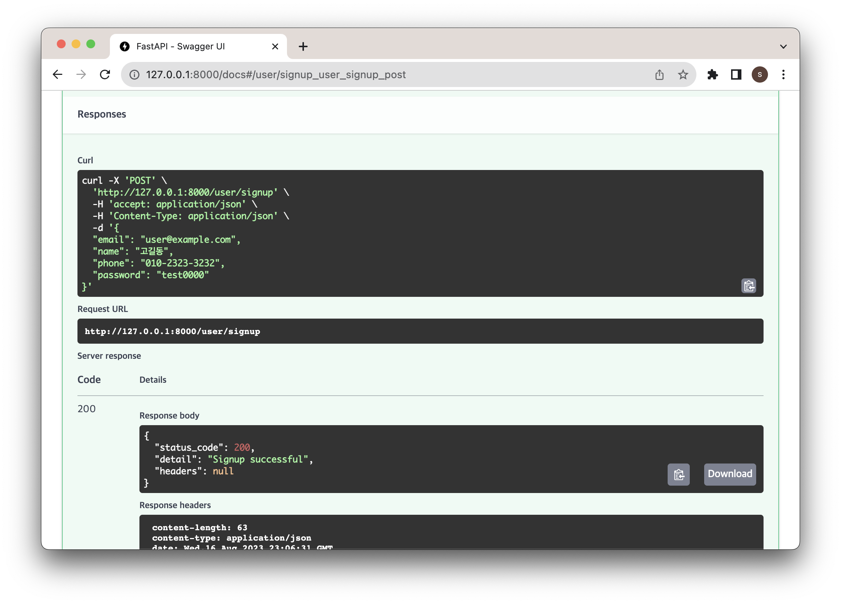This screenshot has height=604, width=841.
Task: Open a new browser tab
Action: pos(303,47)
